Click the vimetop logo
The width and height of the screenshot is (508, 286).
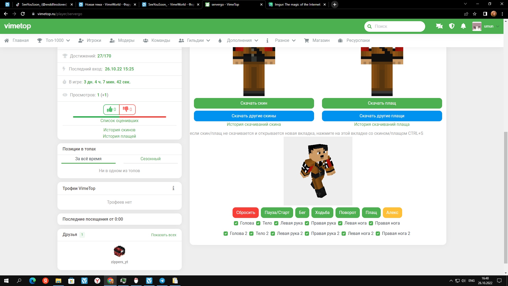[x=18, y=26]
